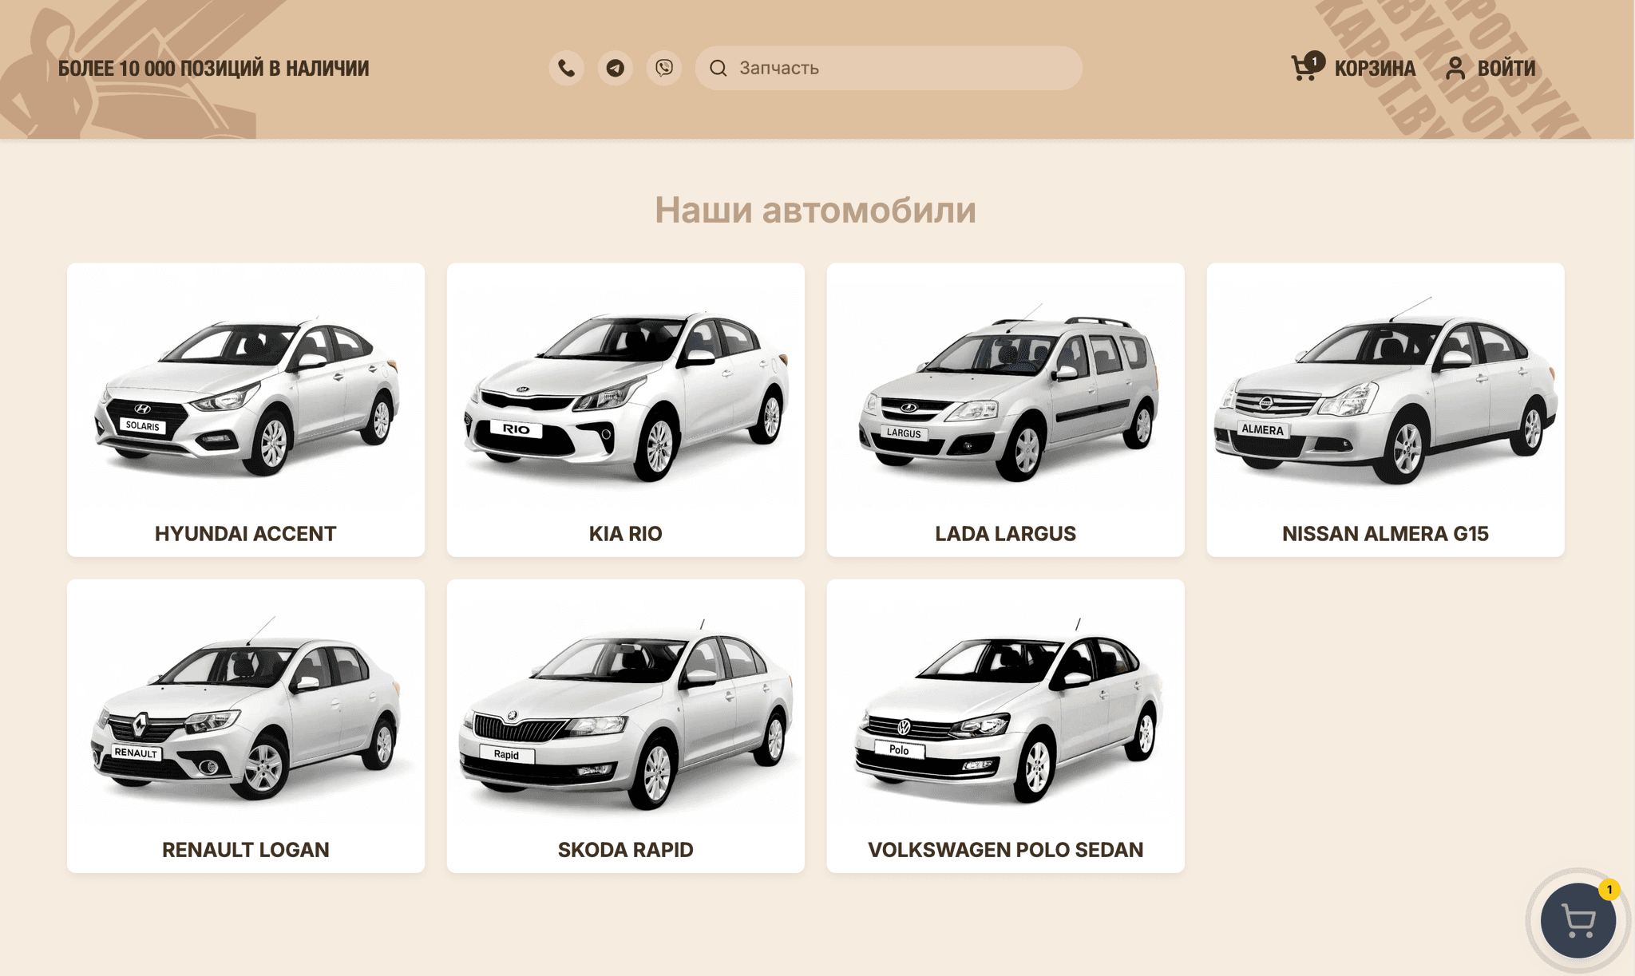1635x976 pixels.
Task: Click the search magnifier icon
Action: [718, 68]
